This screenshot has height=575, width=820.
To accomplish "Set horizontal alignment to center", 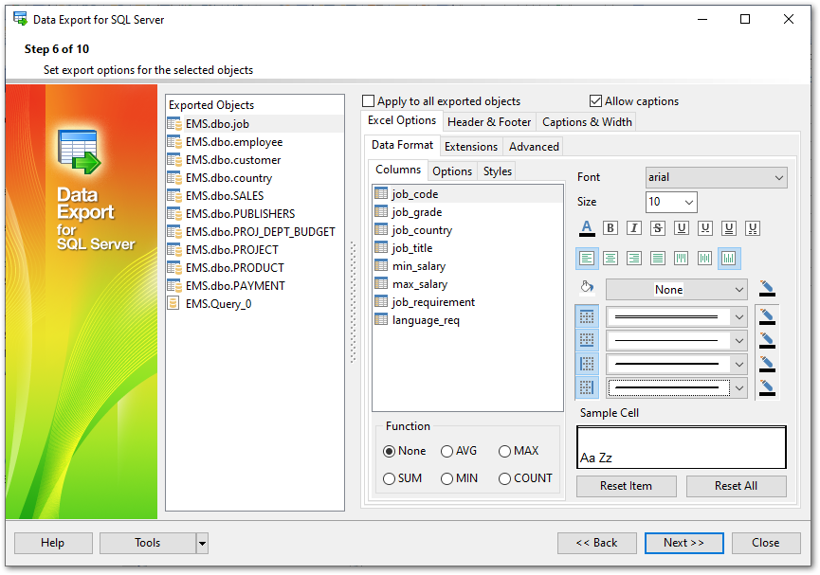I will point(610,259).
